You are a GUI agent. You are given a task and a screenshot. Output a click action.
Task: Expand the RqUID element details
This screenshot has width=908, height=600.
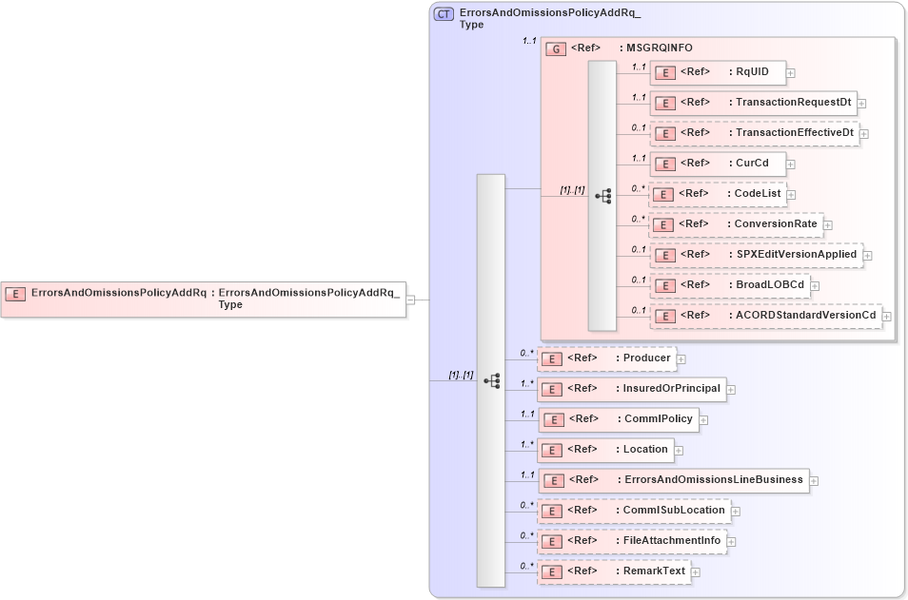791,72
